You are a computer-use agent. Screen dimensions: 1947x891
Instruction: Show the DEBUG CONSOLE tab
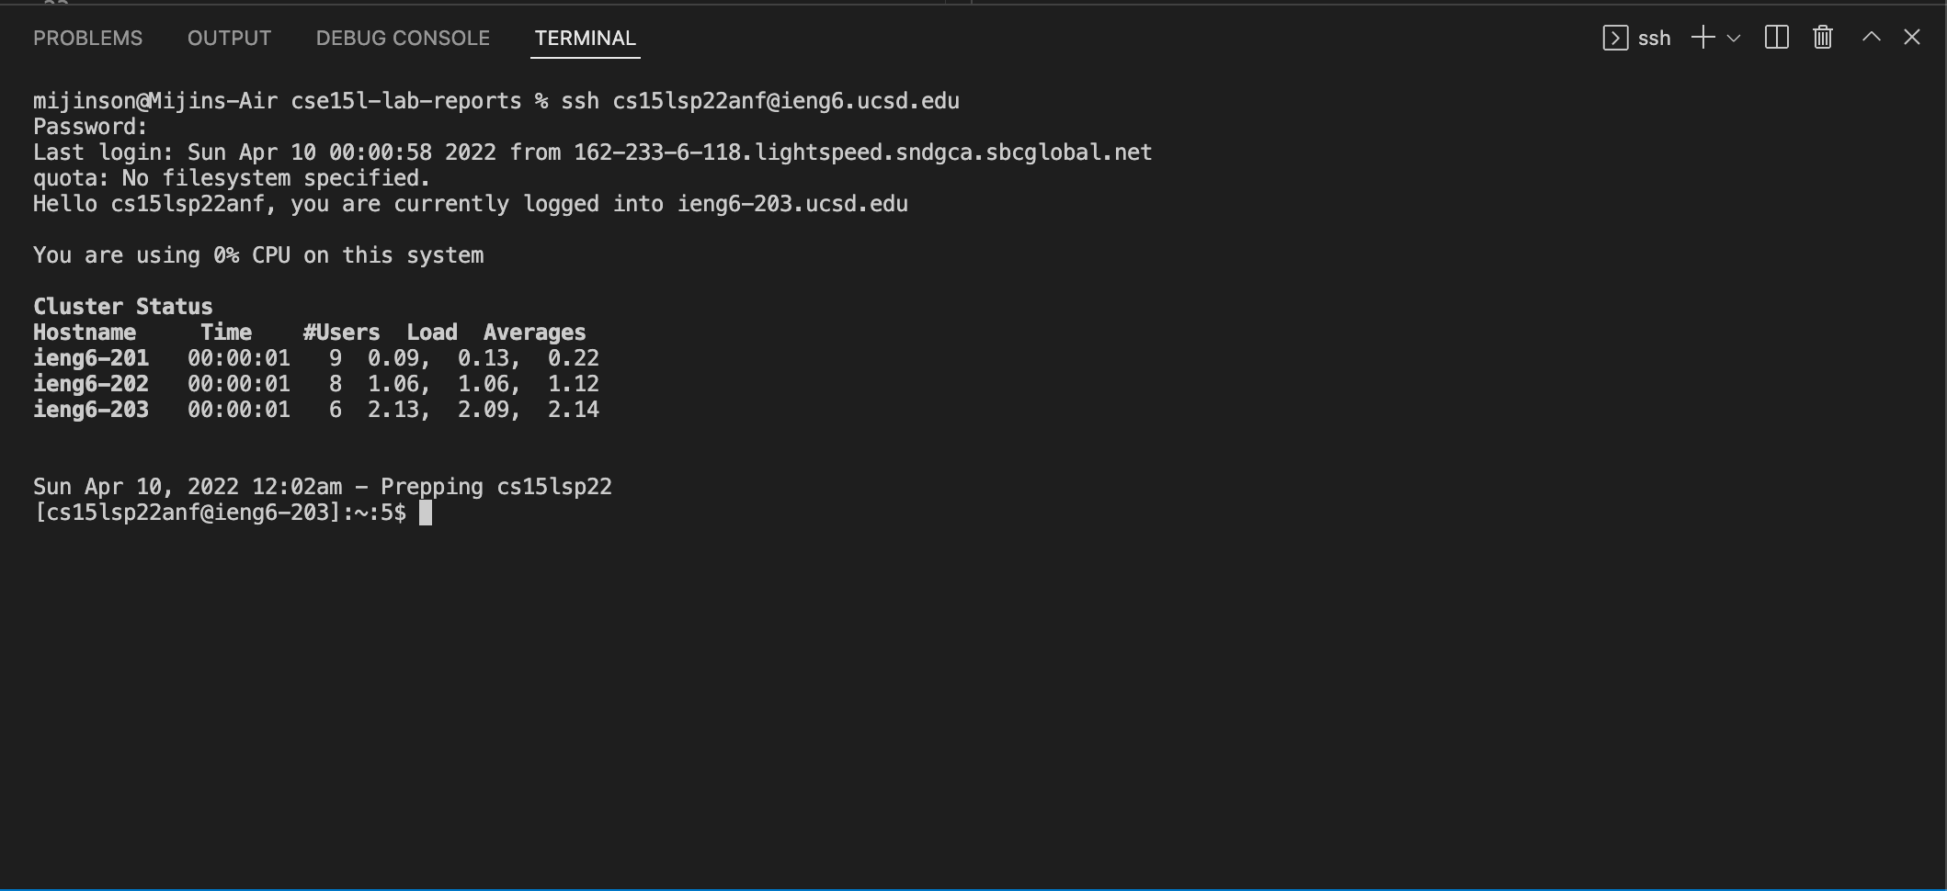[x=403, y=38]
